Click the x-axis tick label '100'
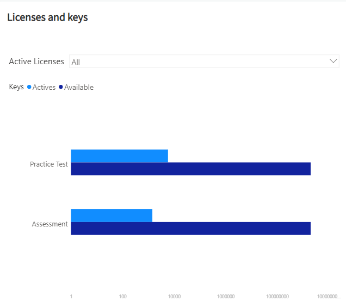 pyautogui.click(x=123, y=297)
